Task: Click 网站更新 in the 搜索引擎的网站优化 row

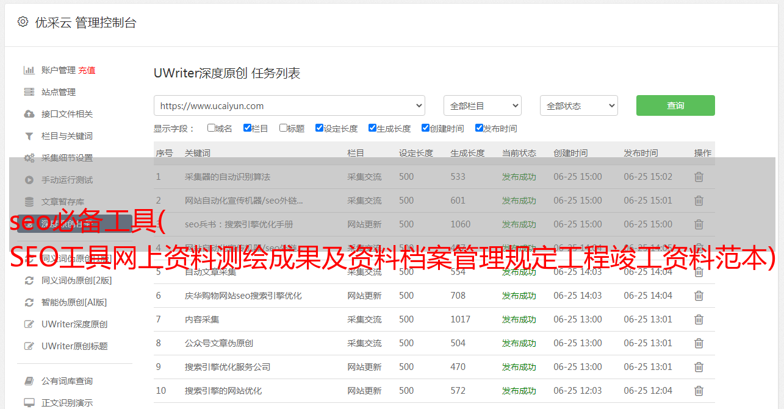Action: (x=364, y=391)
